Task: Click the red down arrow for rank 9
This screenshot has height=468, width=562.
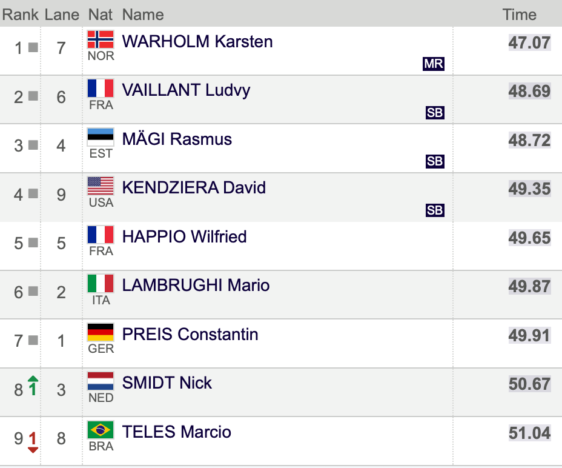Action: [33, 443]
